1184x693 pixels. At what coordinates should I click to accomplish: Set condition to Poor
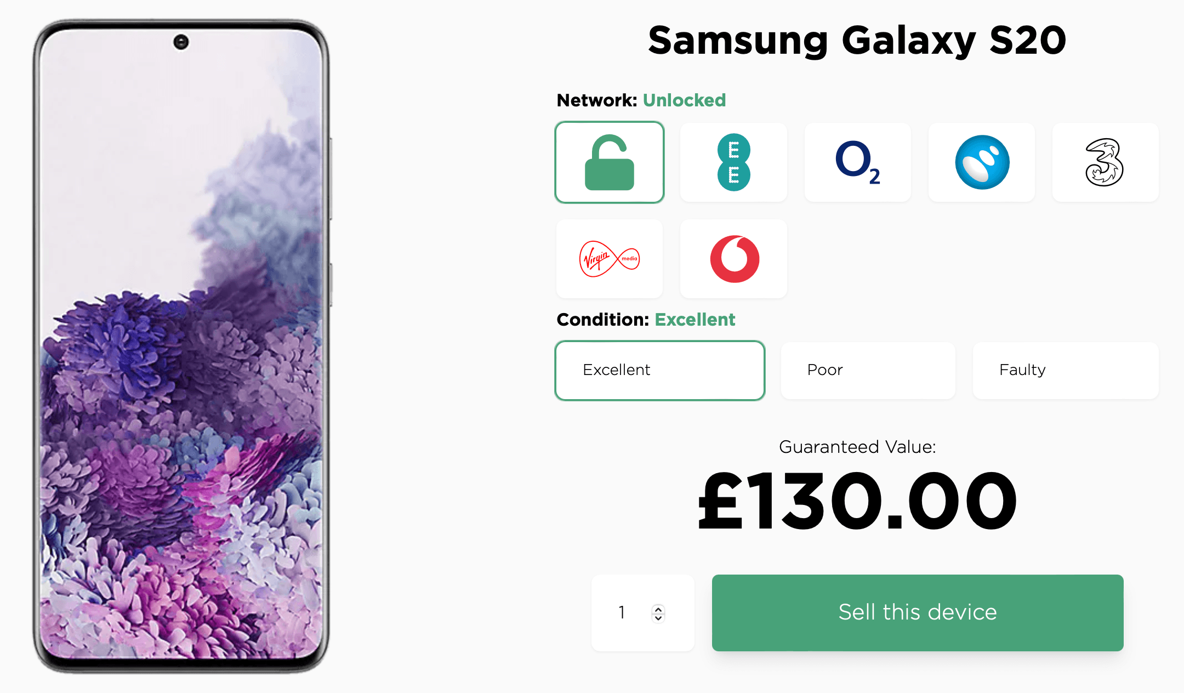868,371
